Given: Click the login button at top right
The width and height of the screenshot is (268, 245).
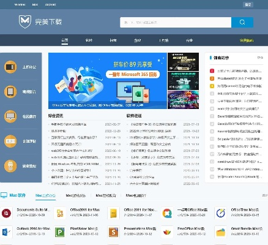Looking at the screenshot, I should (x=248, y=4).
